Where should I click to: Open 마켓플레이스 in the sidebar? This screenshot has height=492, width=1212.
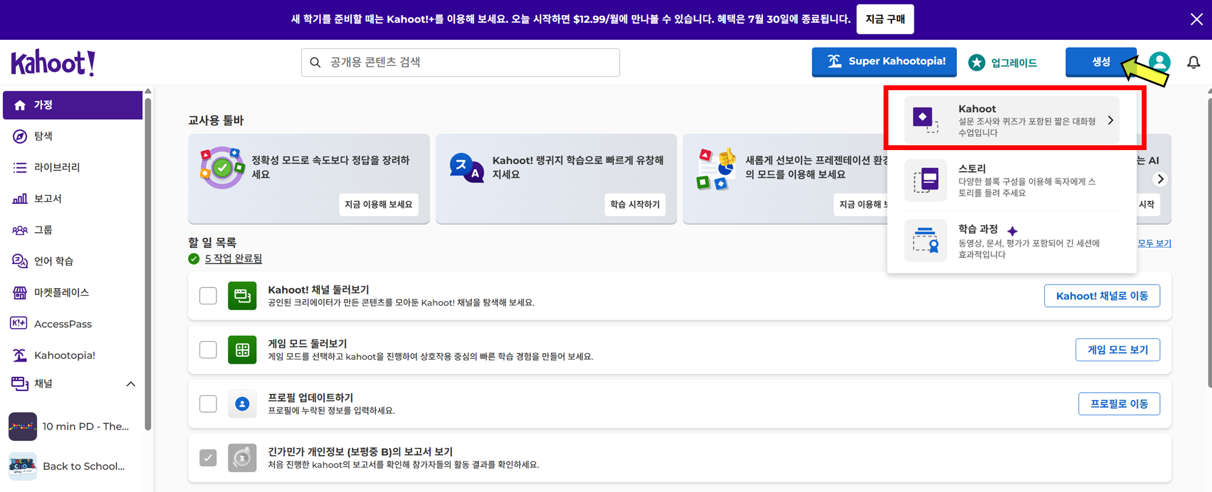tap(73, 292)
